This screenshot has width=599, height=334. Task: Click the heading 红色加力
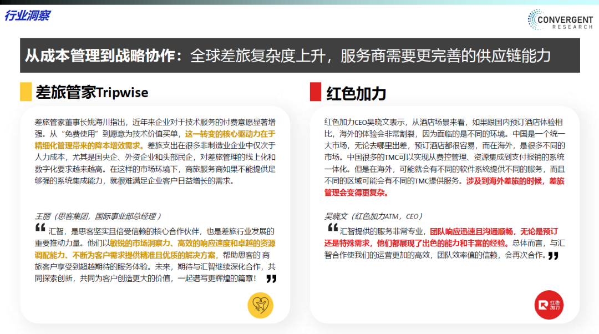coord(356,93)
